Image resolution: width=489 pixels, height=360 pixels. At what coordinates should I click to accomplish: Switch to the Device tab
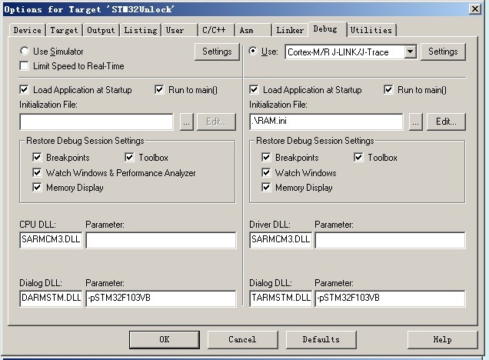point(27,30)
